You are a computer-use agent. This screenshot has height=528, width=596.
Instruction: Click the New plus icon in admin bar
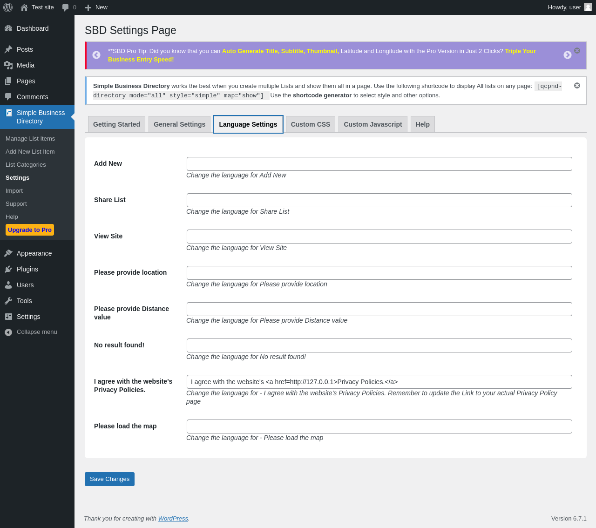tap(88, 7)
